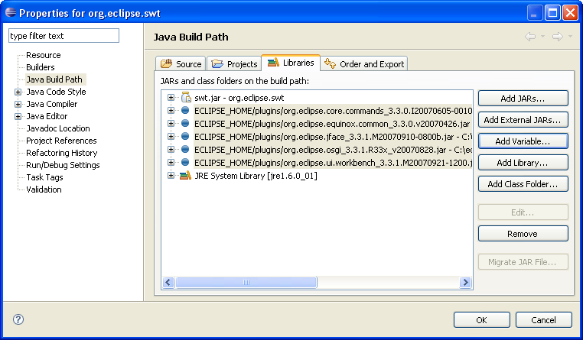583x340 pixels.
Task: Expand the org.eclipse.core.commands entry
Action: 171,110
